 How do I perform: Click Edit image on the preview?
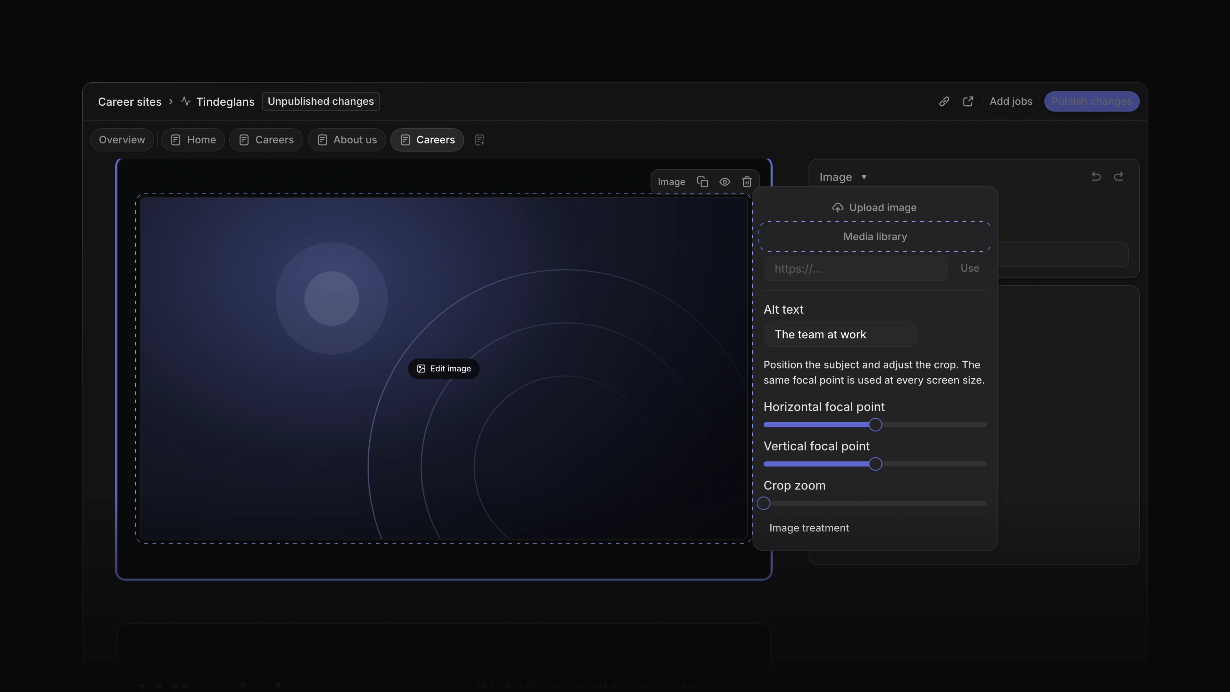tap(444, 369)
